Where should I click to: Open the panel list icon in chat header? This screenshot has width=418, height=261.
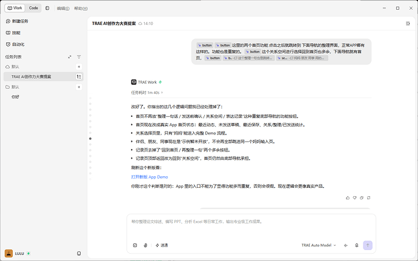tap(408, 24)
